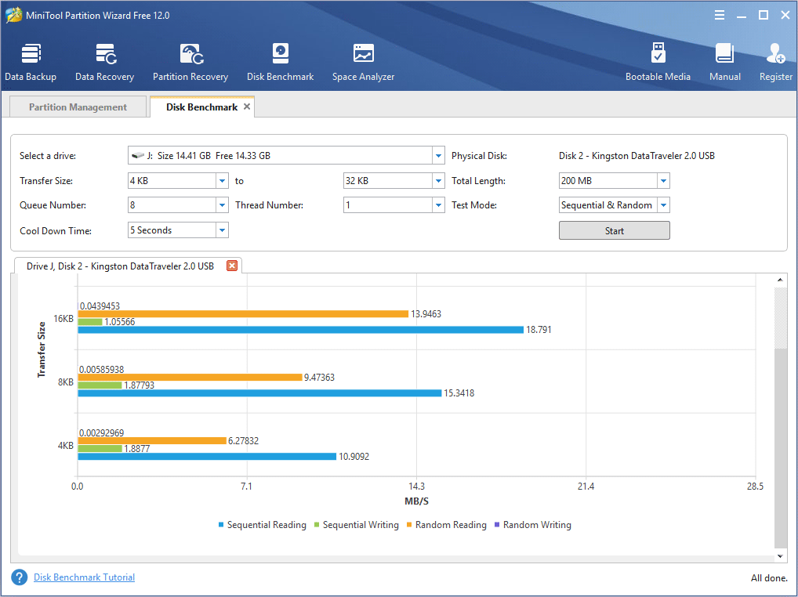Switch to Partition Management tab
Image resolution: width=798 pixels, height=597 pixels.
(x=78, y=107)
